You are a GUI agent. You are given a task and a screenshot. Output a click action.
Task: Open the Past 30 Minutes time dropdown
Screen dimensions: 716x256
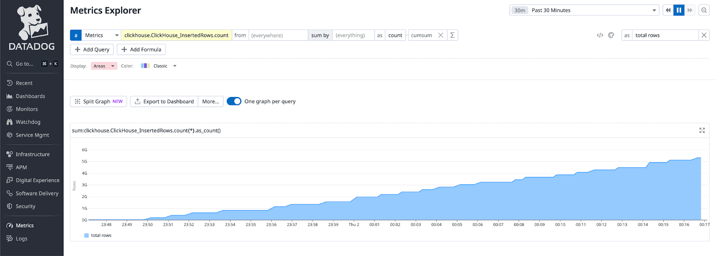(x=584, y=10)
